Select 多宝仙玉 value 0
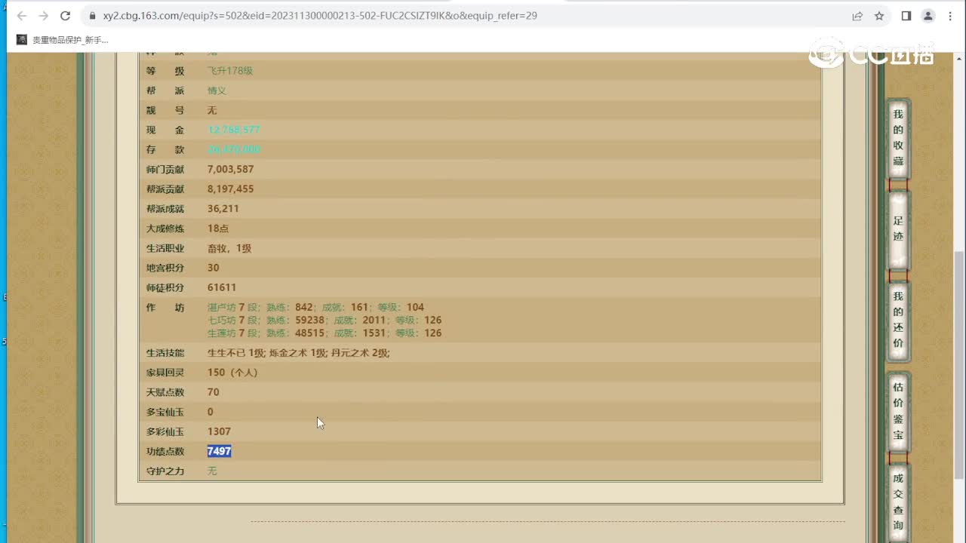Screen dimensions: 966x543 pyautogui.click(x=211, y=412)
